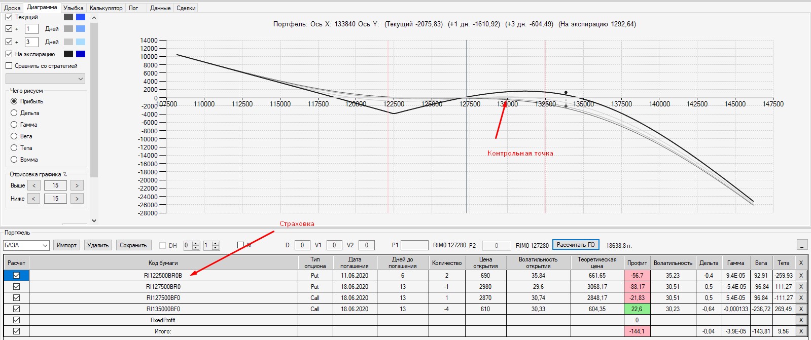Switch to the Диаграмма tab
This screenshot has width=811, height=340.
pyautogui.click(x=42, y=7)
